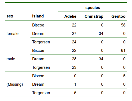The width and height of the screenshot is (132, 101).
Task: Select the island column header
Action: 38,16
